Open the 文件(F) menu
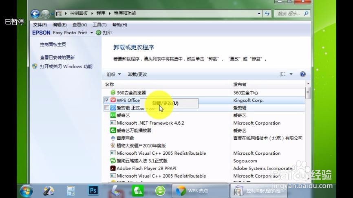The image size is (353, 198). (40, 25)
